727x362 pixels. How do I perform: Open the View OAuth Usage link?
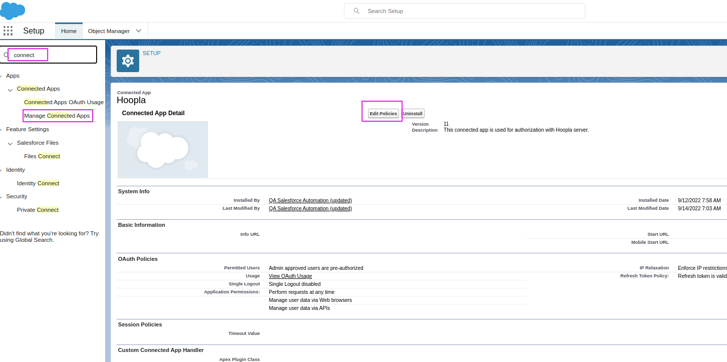click(x=290, y=276)
